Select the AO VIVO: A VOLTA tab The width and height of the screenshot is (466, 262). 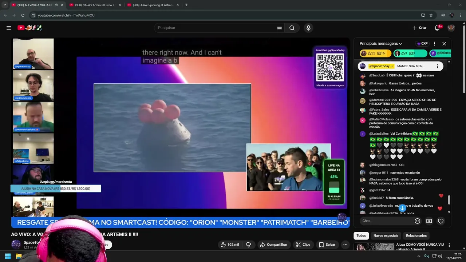(x=35, y=5)
